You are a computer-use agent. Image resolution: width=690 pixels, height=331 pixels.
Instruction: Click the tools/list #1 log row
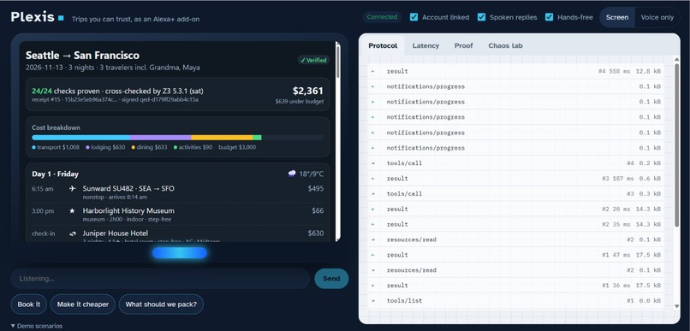(x=515, y=301)
